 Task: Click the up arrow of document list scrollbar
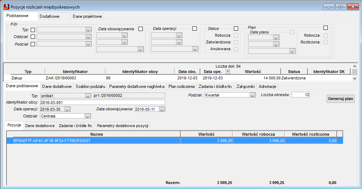pos(355,66)
